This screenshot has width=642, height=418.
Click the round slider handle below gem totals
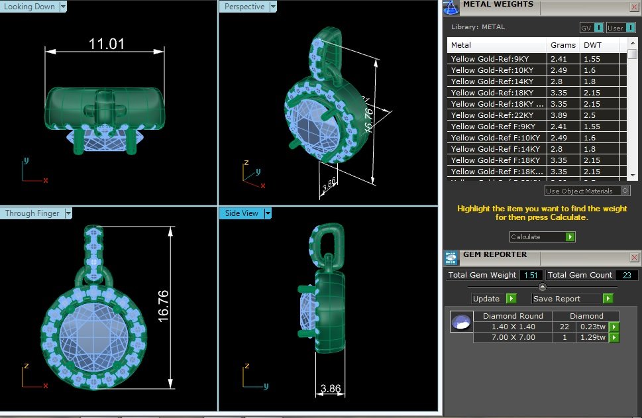tap(543, 287)
